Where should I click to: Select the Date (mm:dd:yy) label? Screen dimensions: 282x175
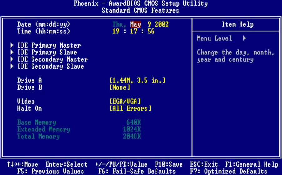(x=44, y=24)
